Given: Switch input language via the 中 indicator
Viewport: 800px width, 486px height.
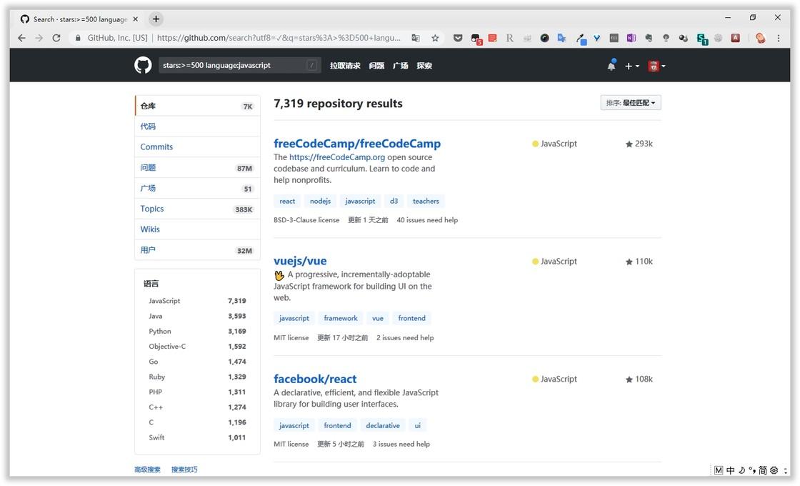Looking at the screenshot, I should coord(730,470).
